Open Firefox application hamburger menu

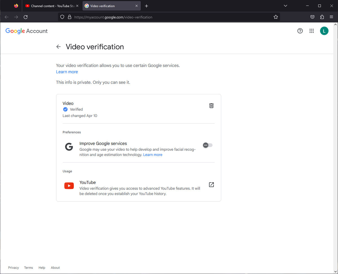[x=332, y=17]
